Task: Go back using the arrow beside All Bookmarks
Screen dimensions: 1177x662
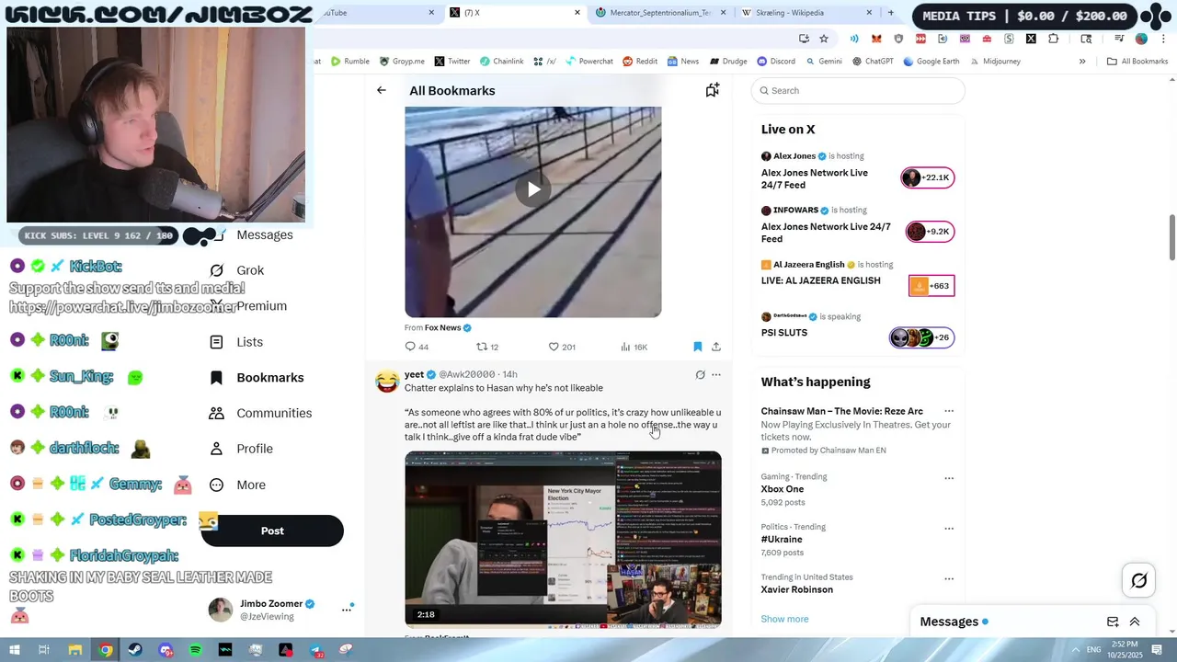Action: click(381, 90)
